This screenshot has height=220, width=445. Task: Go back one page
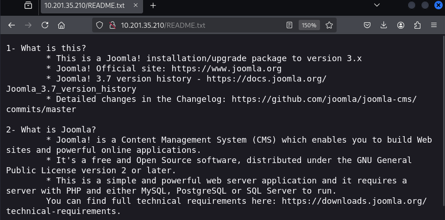coord(12,25)
